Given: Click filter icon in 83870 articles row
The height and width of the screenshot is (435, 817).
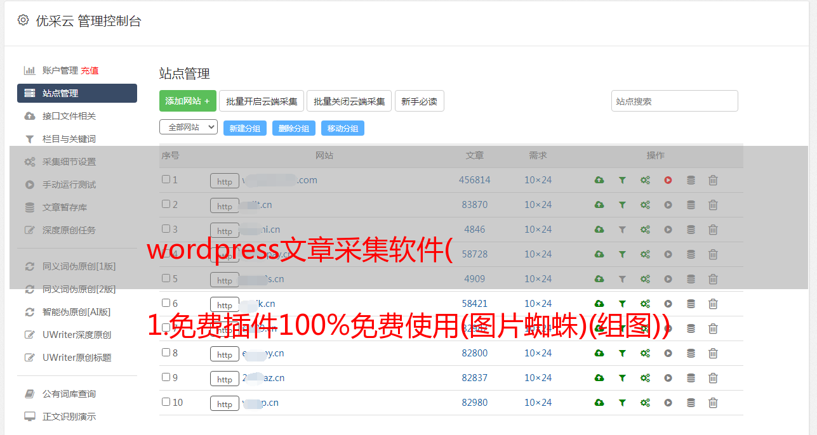Looking at the screenshot, I should pos(622,205).
